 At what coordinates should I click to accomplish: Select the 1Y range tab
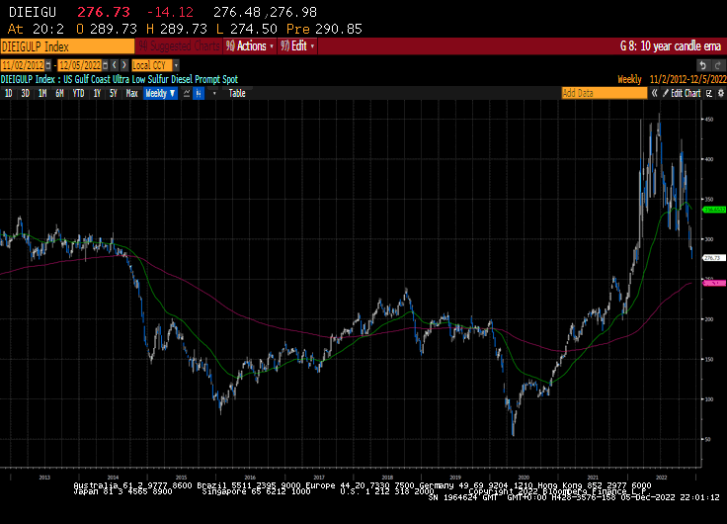97,93
